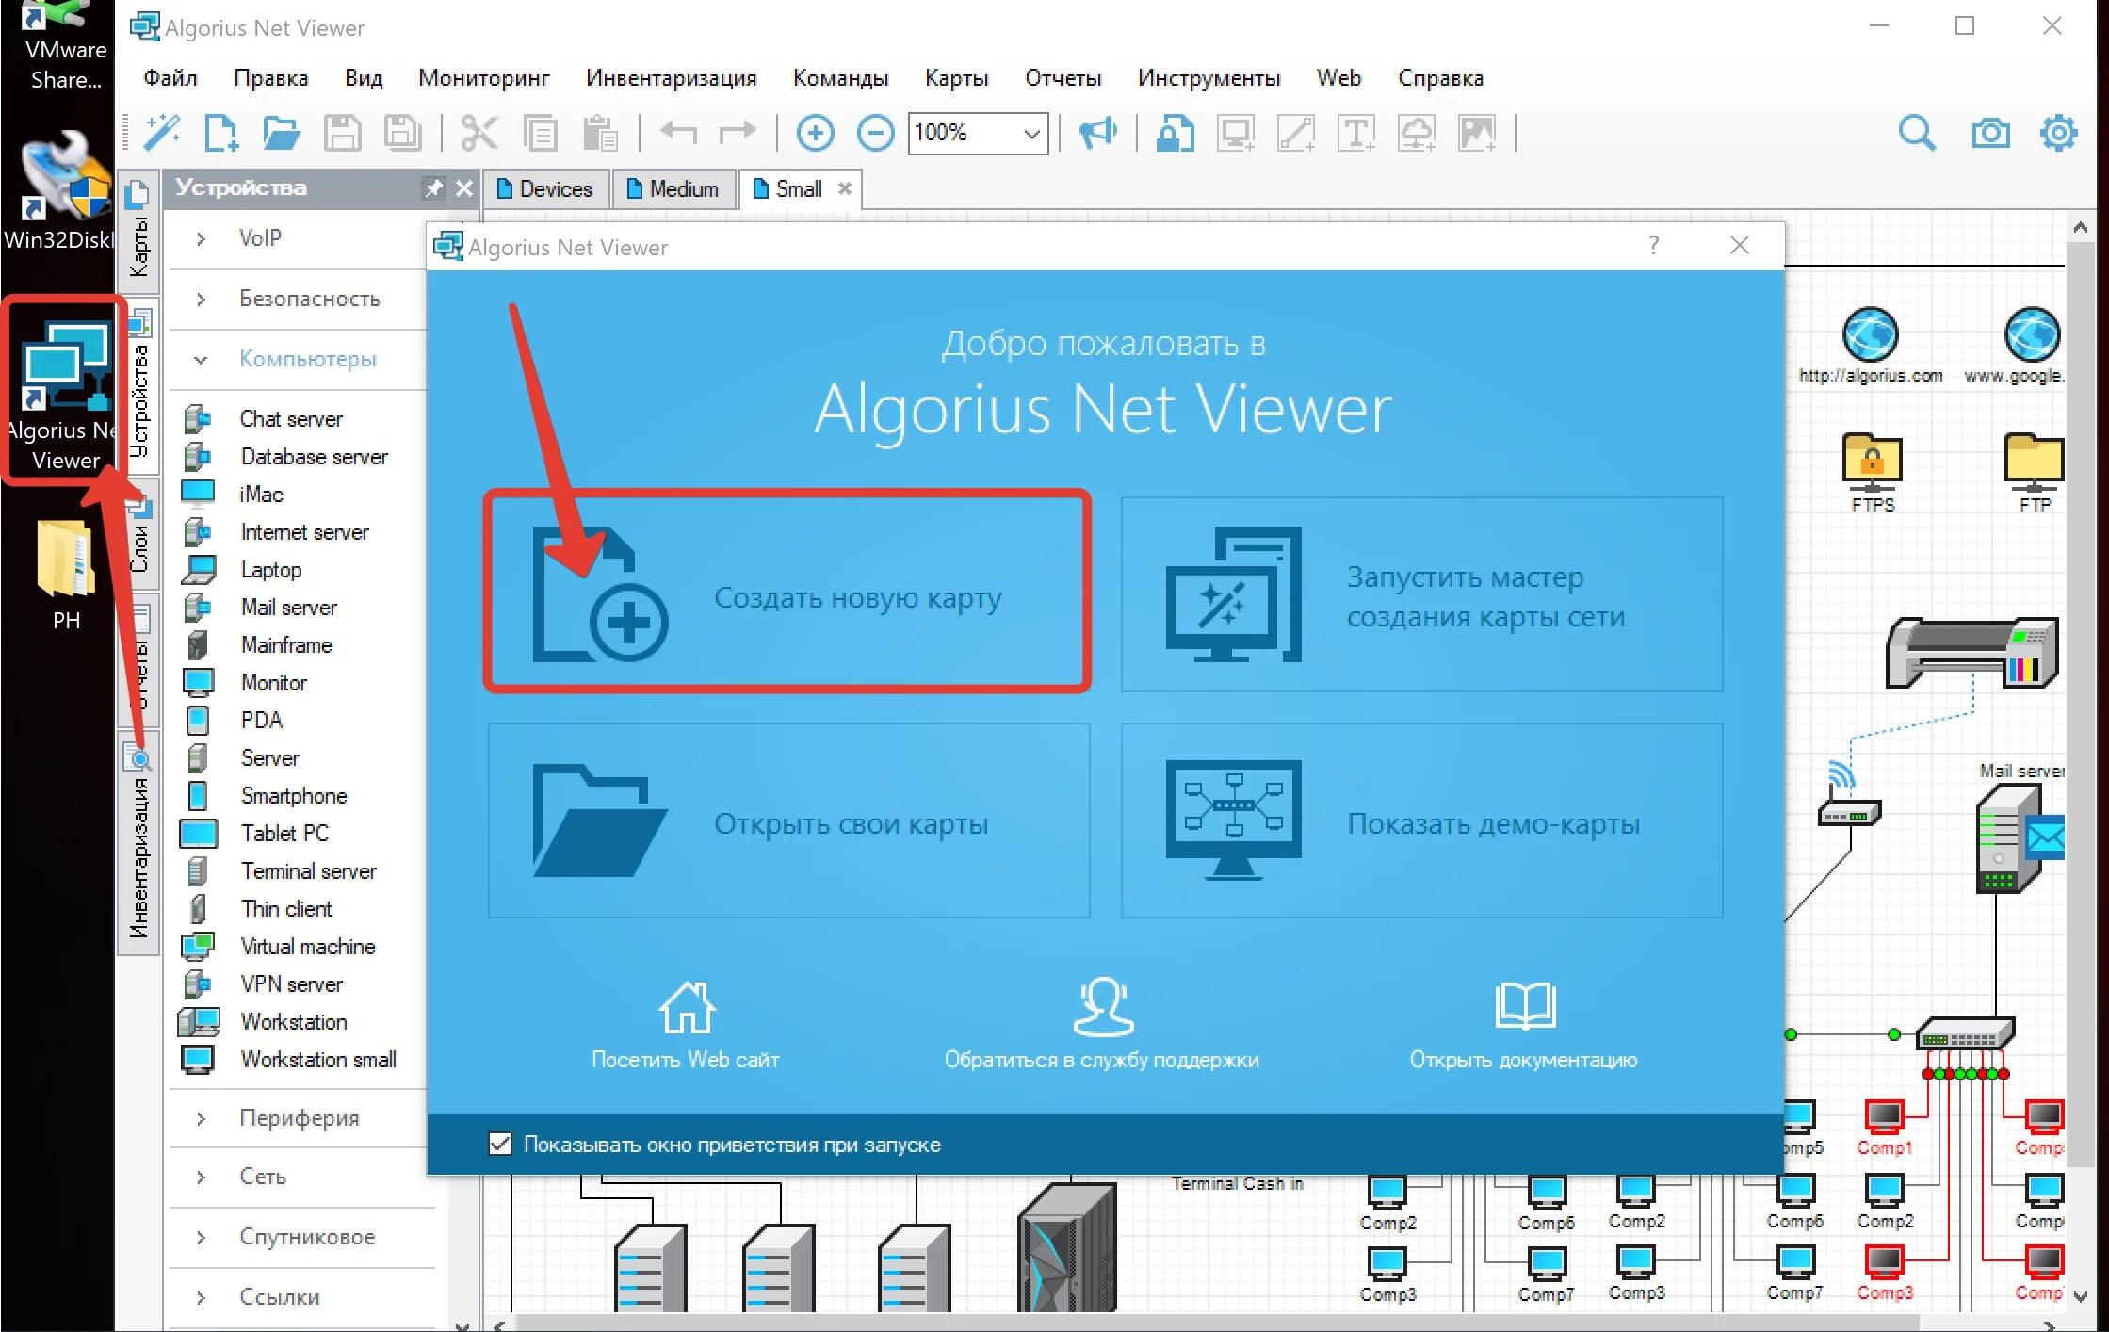2109x1332 pixels.
Task: Open map using the toolbar folder icon
Action: click(x=281, y=133)
